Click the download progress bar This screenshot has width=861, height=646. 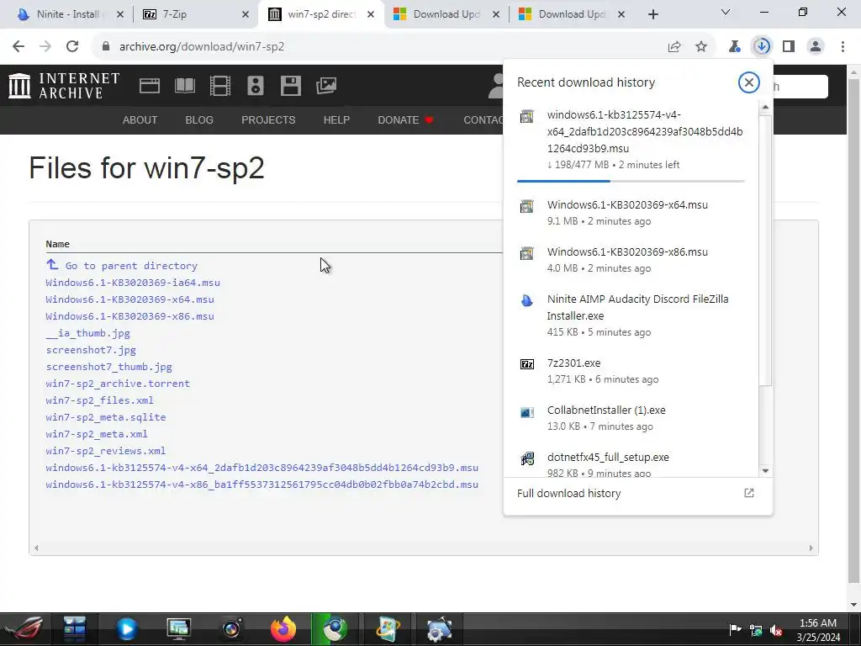click(x=631, y=181)
